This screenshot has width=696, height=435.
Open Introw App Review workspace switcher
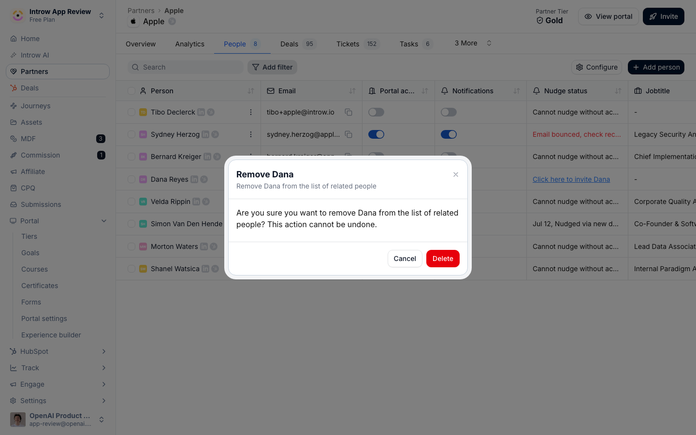pos(58,15)
